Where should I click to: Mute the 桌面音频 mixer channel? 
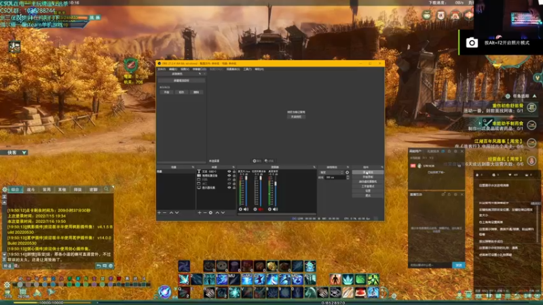coord(276,209)
